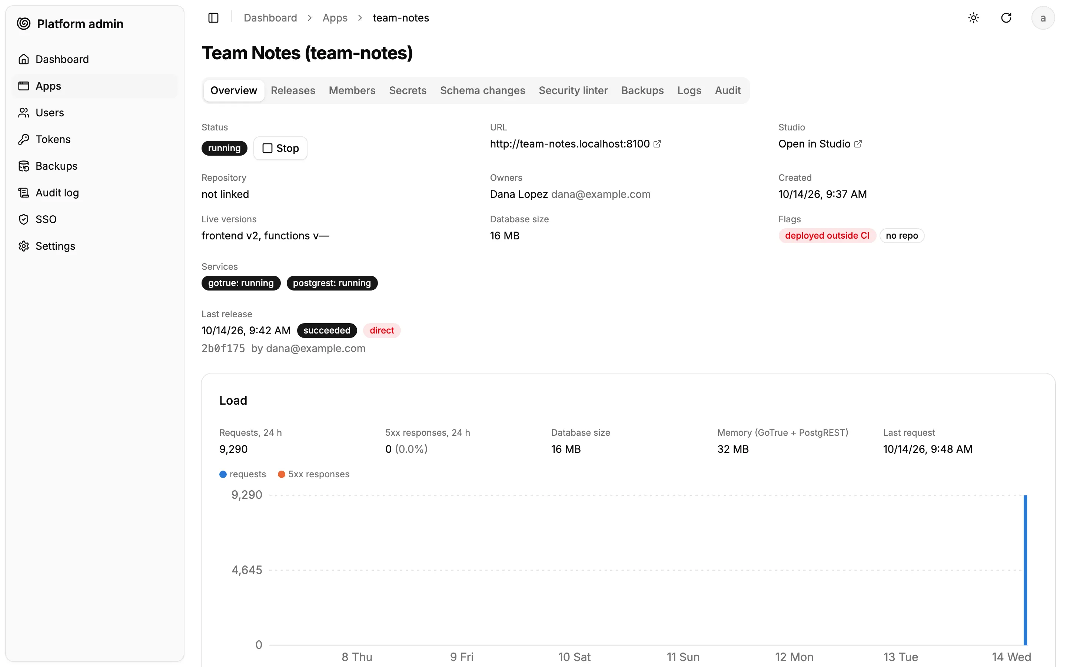Open the Schema changes tab
1067x667 pixels.
coord(482,90)
